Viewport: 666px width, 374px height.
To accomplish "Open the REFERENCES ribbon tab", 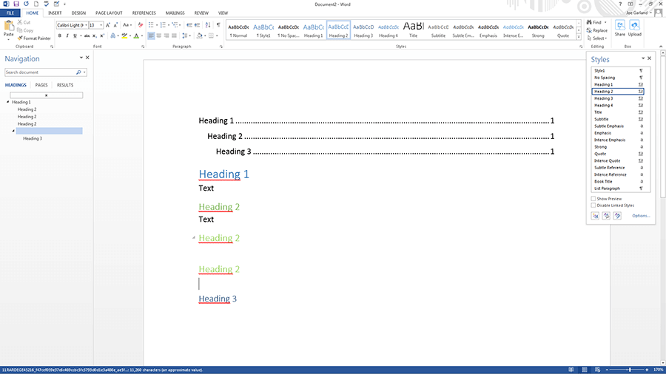I will 144,13.
